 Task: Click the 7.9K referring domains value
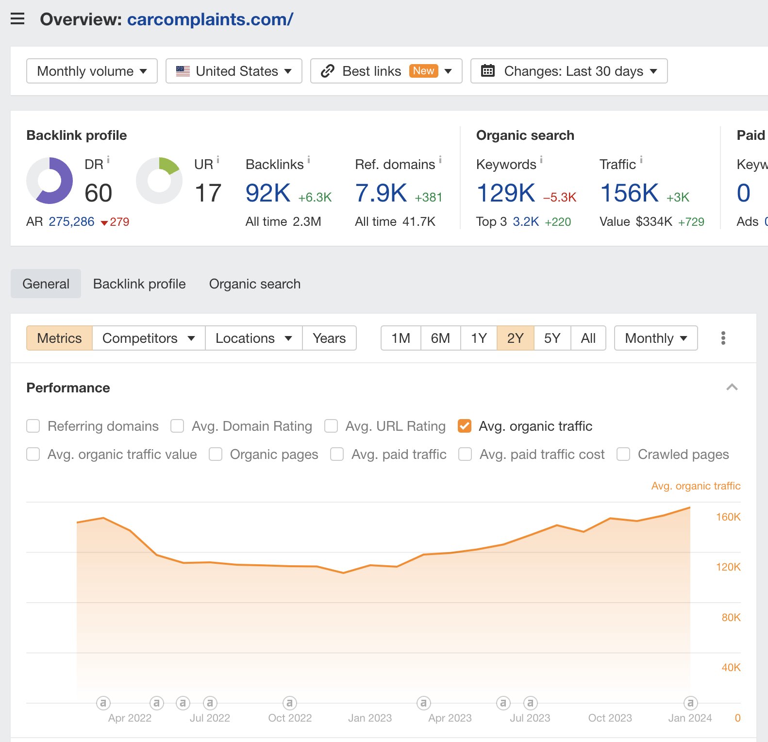(x=381, y=193)
